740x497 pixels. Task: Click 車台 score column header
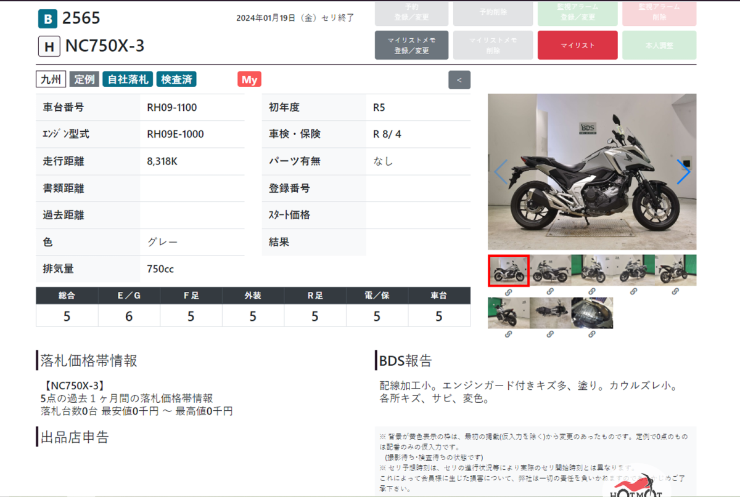coord(439,296)
